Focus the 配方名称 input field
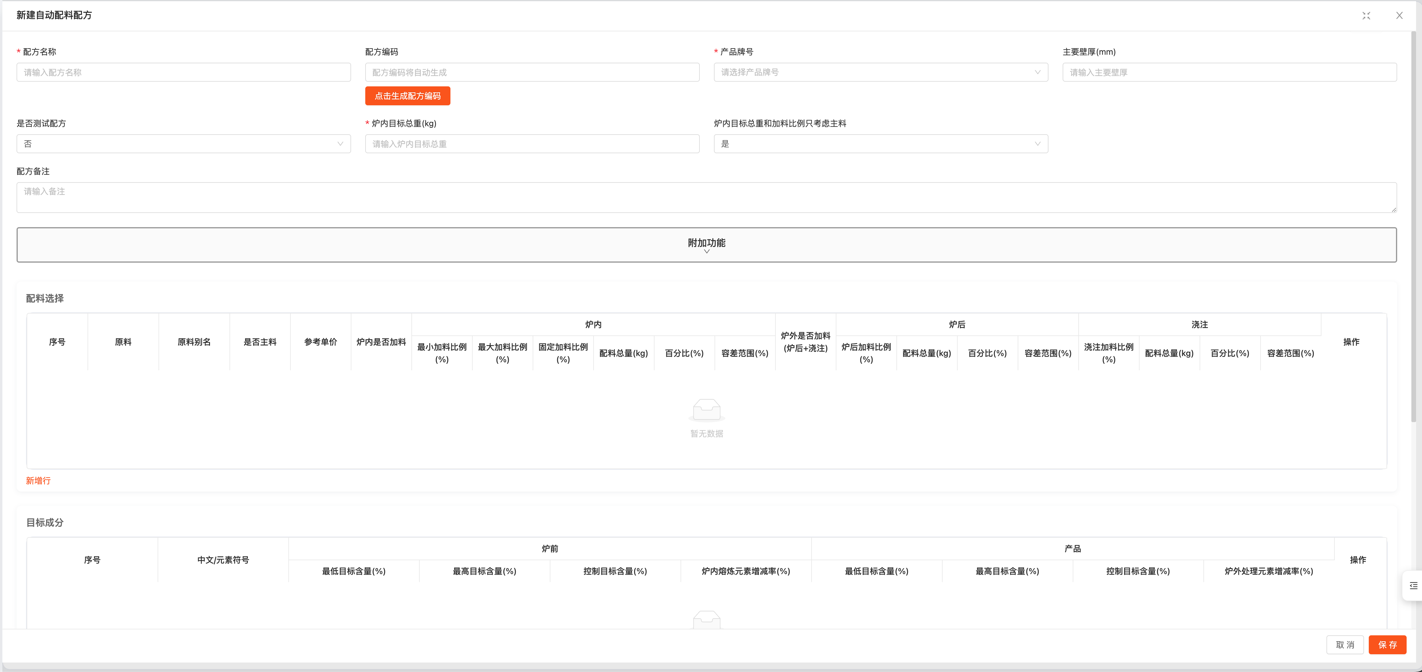 point(183,72)
